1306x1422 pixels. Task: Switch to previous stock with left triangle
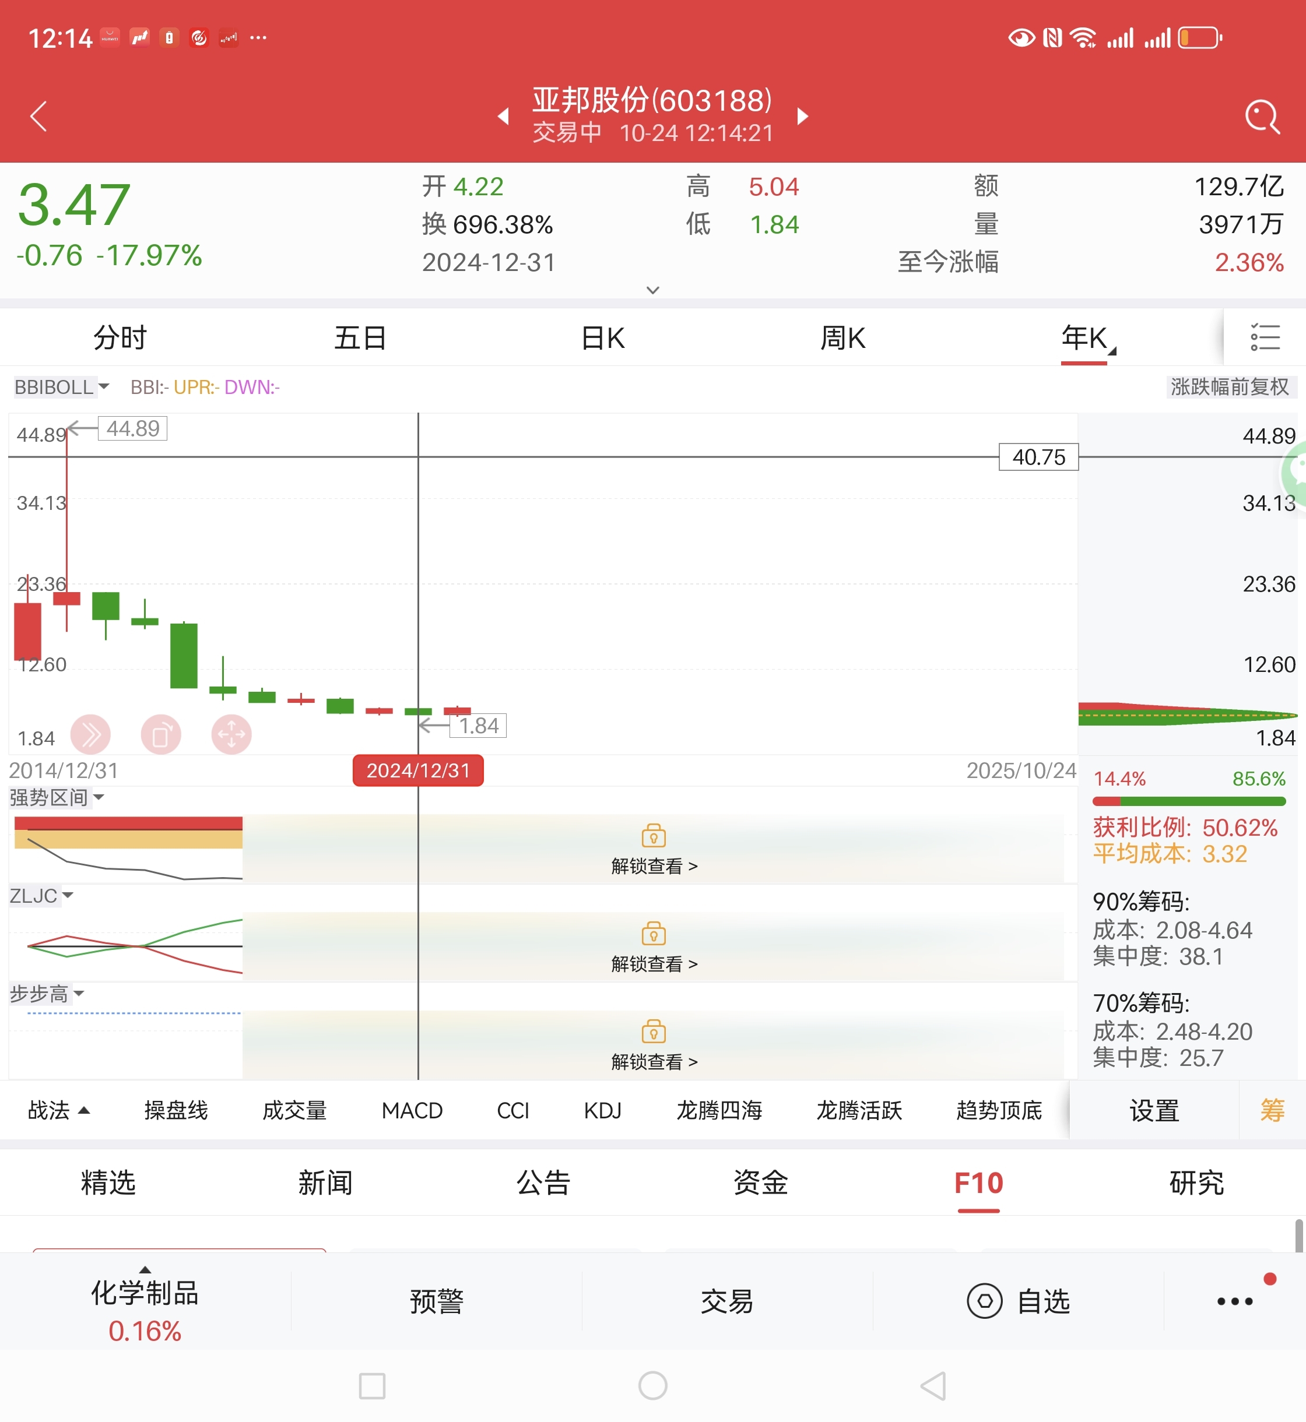tap(504, 117)
